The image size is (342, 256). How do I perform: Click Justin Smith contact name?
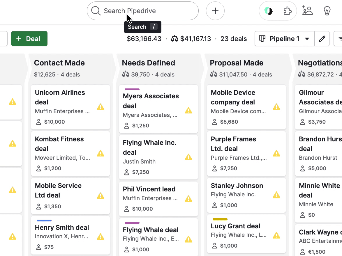(139, 161)
